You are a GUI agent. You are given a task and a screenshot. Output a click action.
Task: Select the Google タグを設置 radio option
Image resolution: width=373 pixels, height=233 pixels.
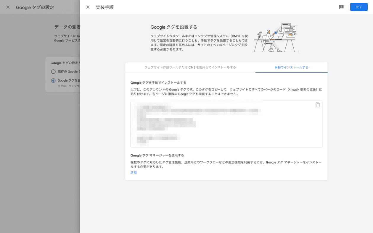tap(53, 80)
